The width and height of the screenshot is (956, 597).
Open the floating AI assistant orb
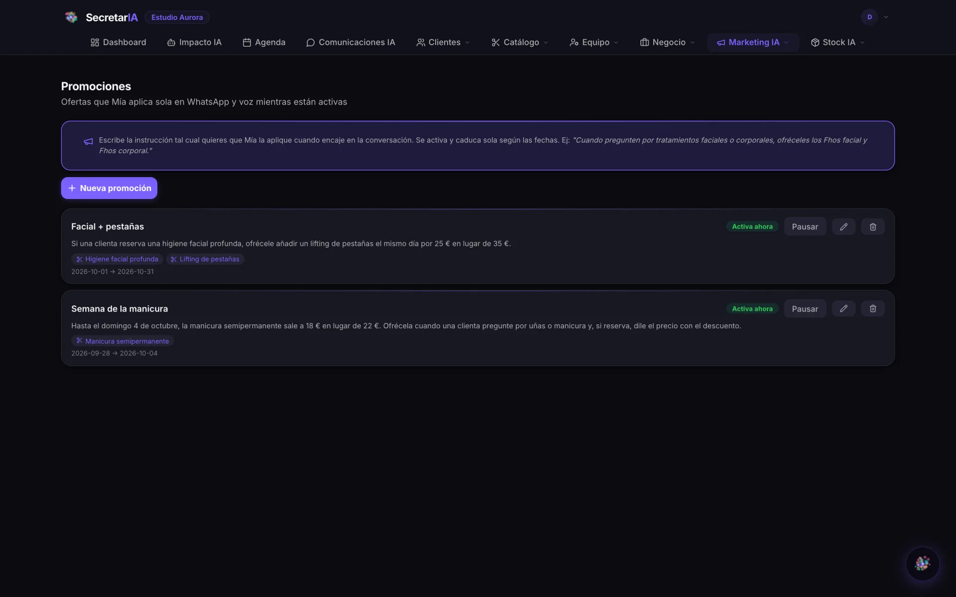coord(922,563)
